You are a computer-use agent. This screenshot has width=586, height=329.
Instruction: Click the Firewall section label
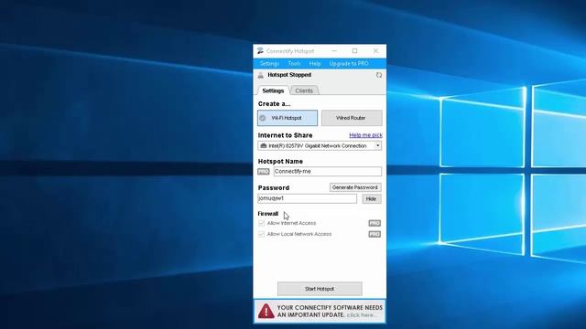[268, 214]
